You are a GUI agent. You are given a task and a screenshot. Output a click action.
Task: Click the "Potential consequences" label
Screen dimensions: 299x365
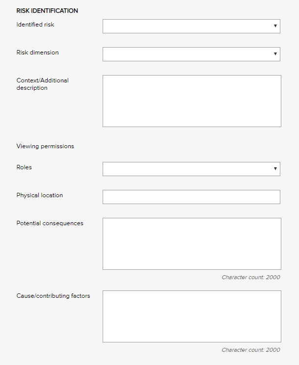[50, 223]
